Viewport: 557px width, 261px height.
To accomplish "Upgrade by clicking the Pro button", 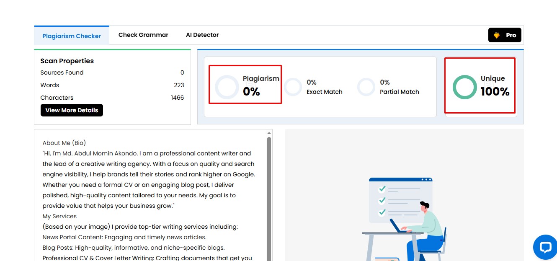I will 505,35.
